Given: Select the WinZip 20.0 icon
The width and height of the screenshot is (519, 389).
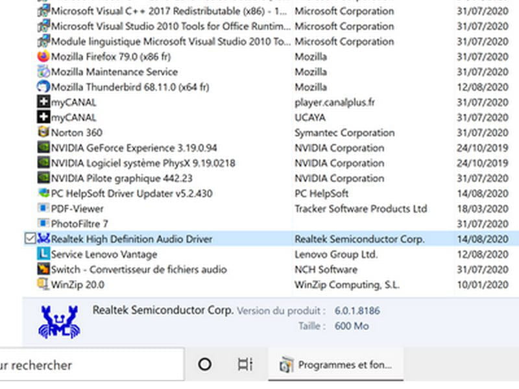Looking at the screenshot, I should pos(43,285).
